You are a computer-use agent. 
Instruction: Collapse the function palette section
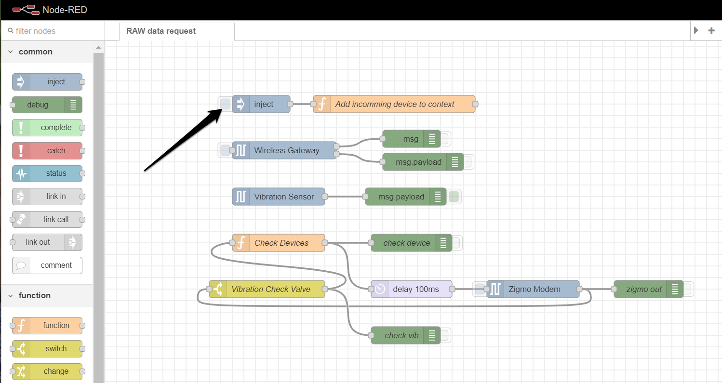coord(11,295)
